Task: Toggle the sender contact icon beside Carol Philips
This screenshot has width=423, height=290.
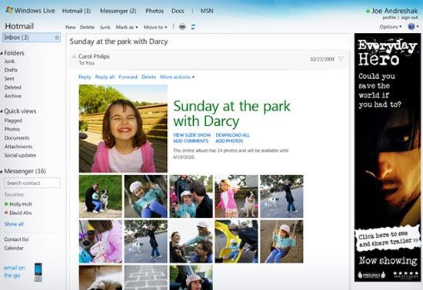Action: pos(74,57)
